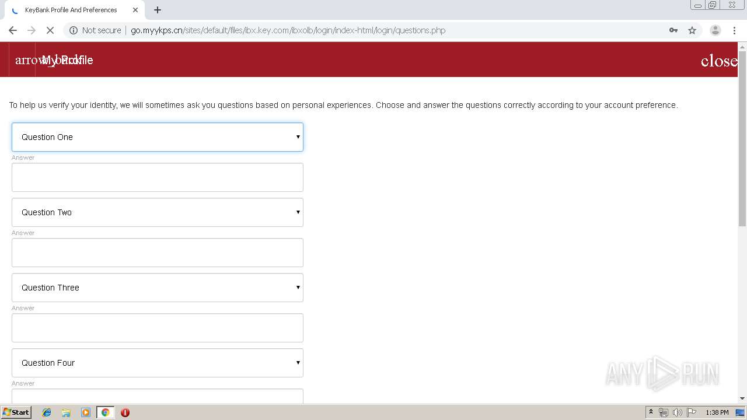
Task: Click the answer field under Question Two
Action: point(158,253)
